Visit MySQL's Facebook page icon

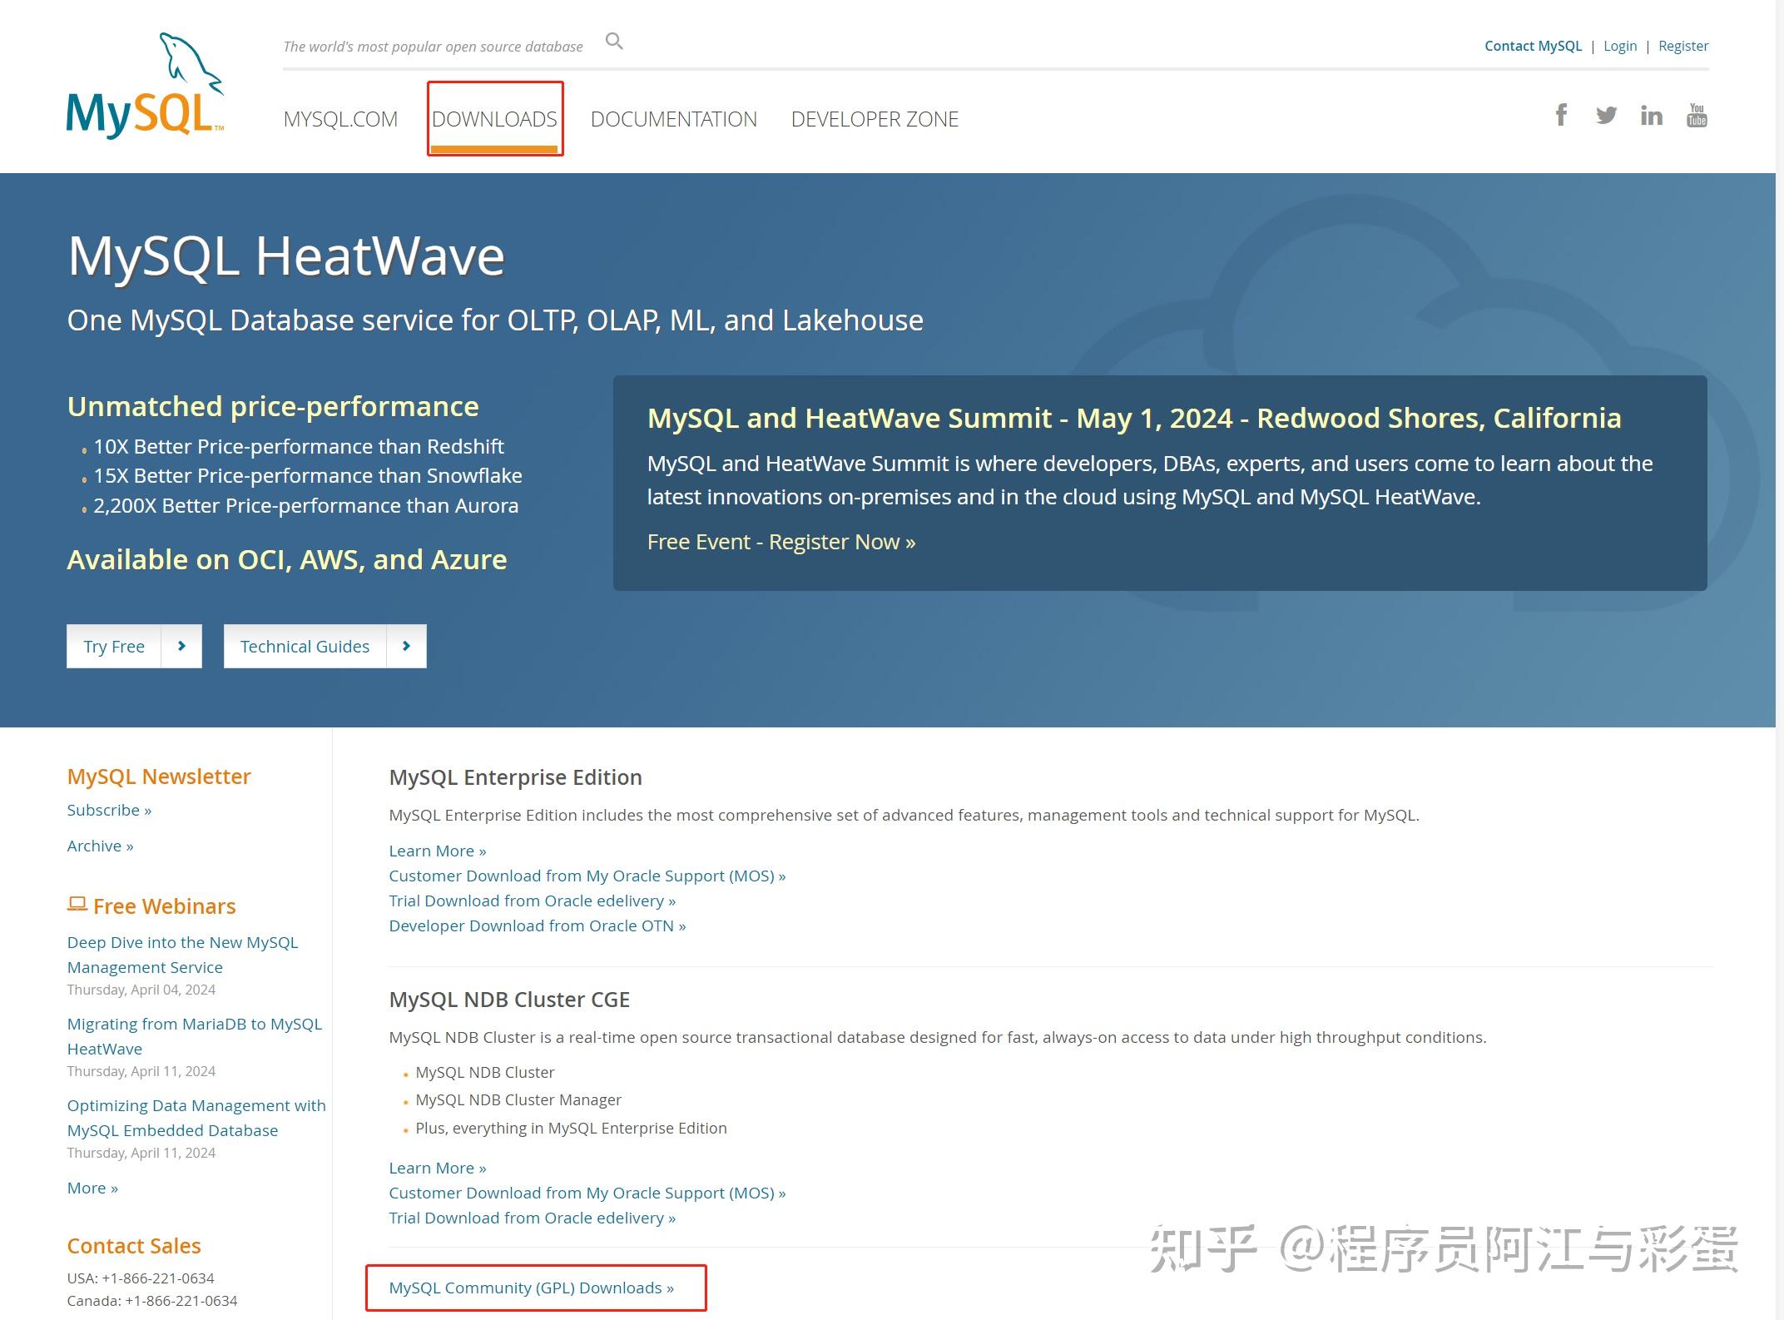(x=1561, y=116)
